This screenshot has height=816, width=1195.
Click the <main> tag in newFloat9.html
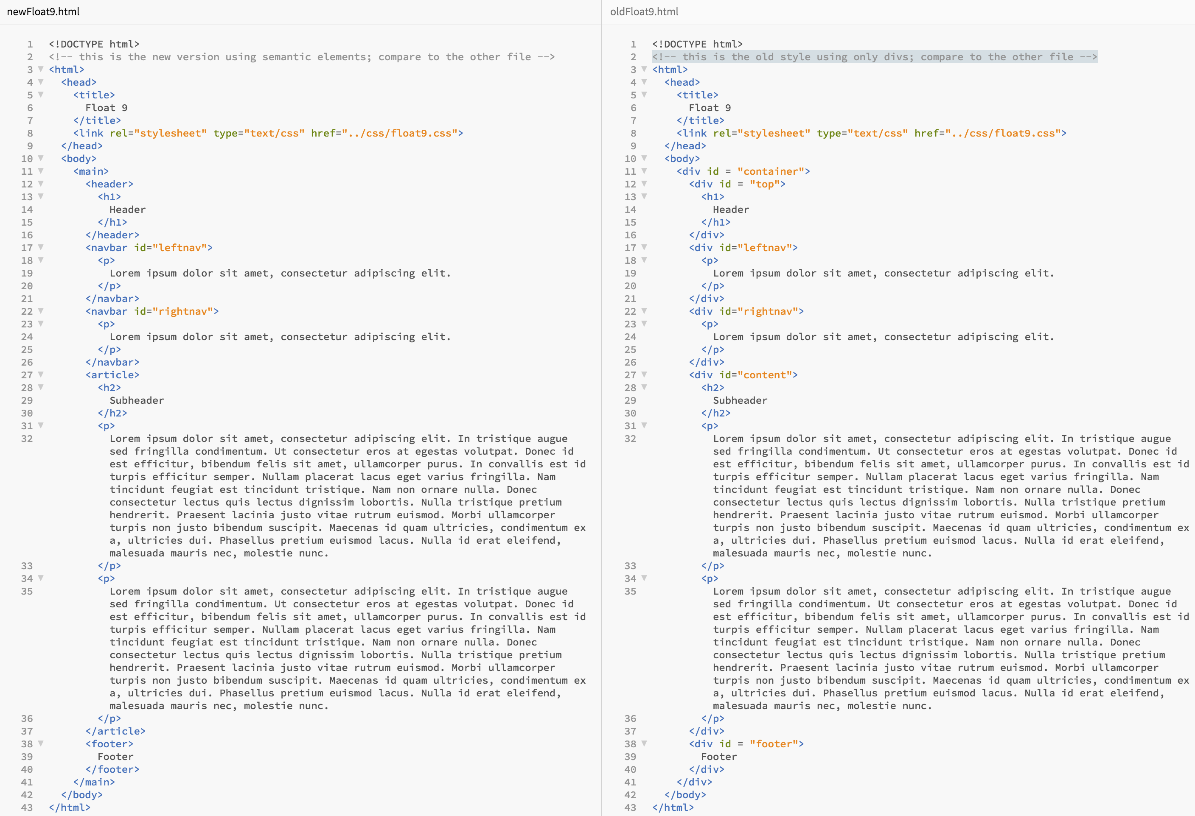click(x=91, y=171)
